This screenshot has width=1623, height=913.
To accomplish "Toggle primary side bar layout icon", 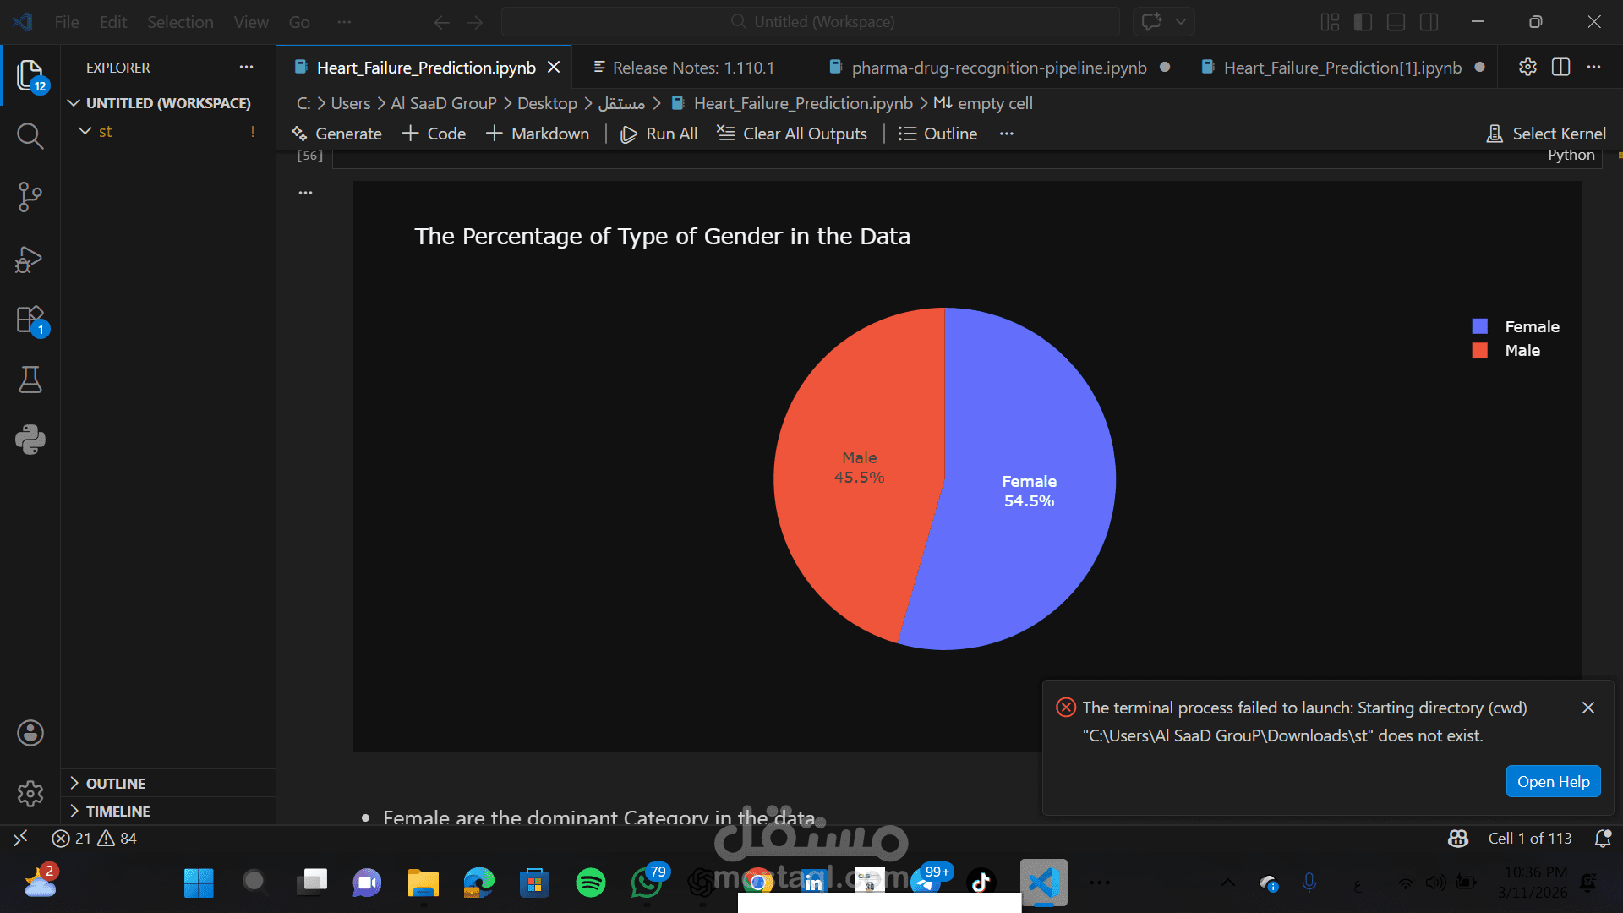I will 1363,22.
